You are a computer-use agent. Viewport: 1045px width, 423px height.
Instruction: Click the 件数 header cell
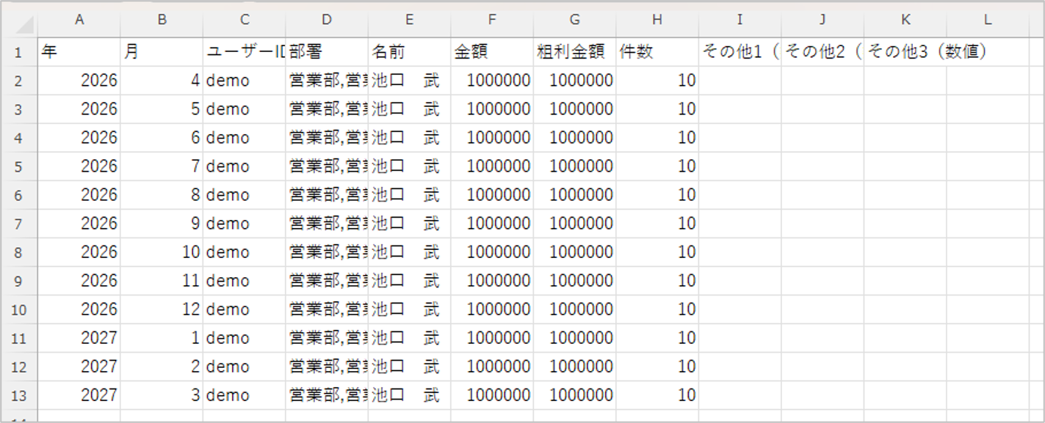pos(657,52)
